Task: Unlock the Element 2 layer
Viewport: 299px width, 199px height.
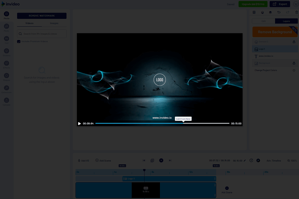Action: 294,41
